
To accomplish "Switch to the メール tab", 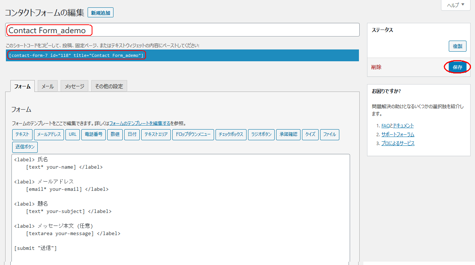I will point(48,86).
